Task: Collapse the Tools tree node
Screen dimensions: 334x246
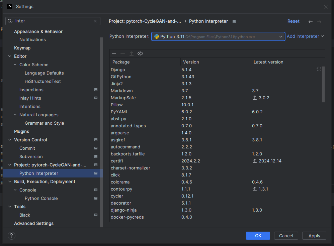Action: pyautogui.click(x=10, y=207)
